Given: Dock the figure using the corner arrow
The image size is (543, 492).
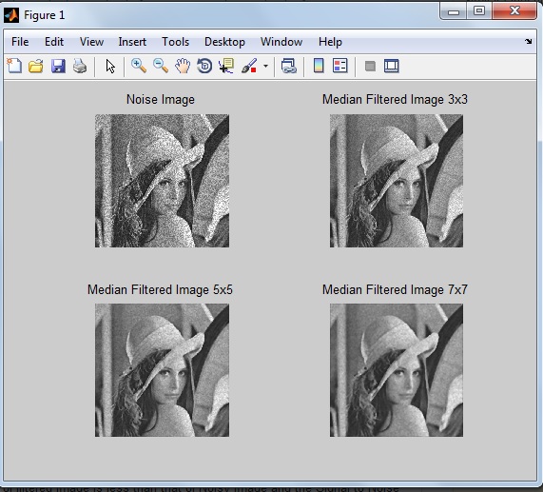Looking at the screenshot, I should coord(528,42).
